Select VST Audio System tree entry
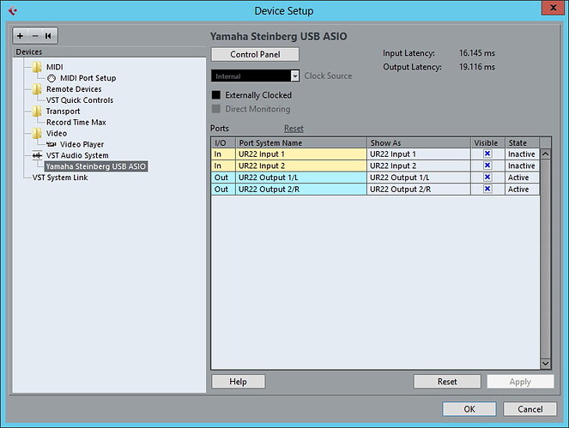Viewport: 569px width, 428px height. tap(77, 155)
